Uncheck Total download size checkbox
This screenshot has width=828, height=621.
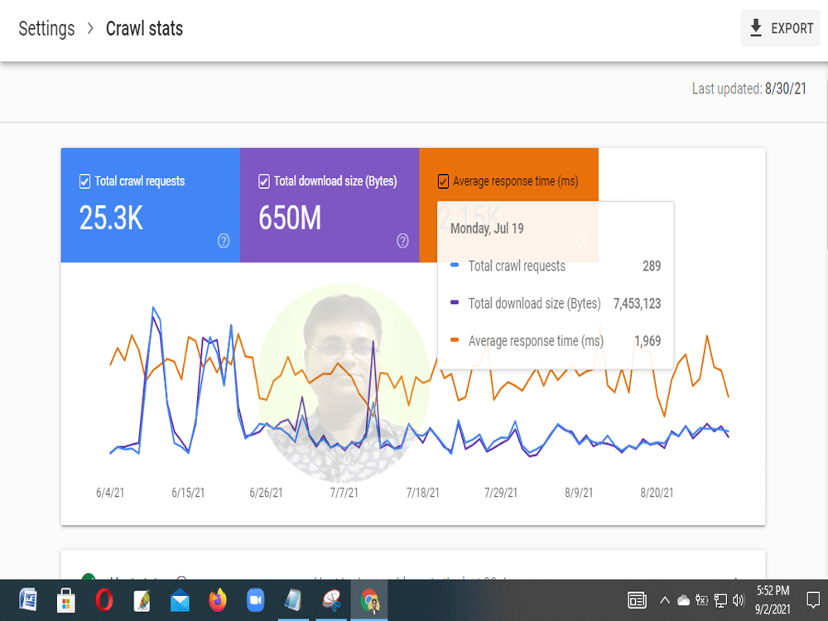coord(264,181)
